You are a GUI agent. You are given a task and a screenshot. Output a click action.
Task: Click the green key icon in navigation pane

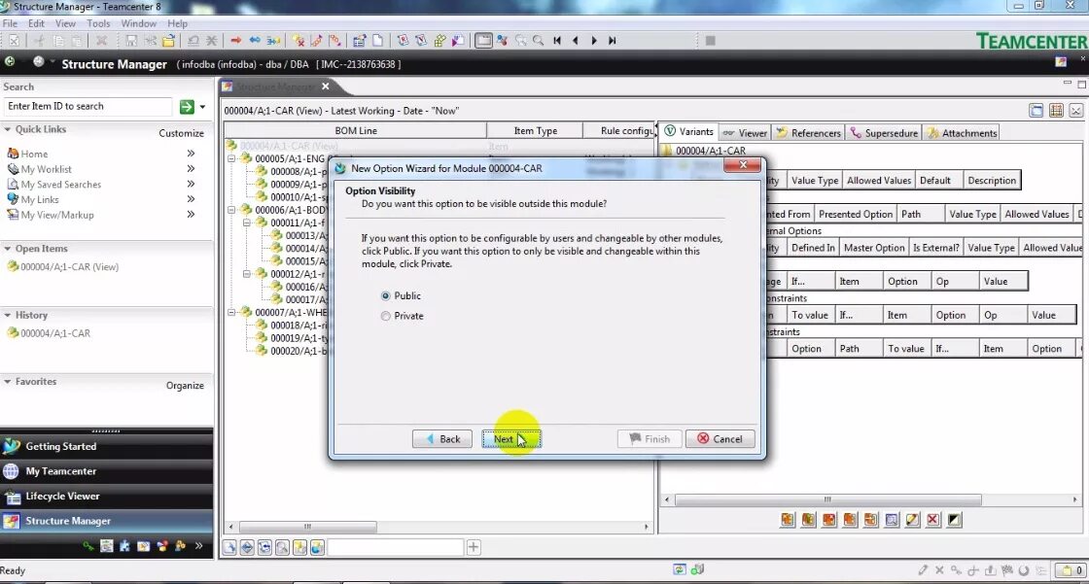click(x=88, y=546)
